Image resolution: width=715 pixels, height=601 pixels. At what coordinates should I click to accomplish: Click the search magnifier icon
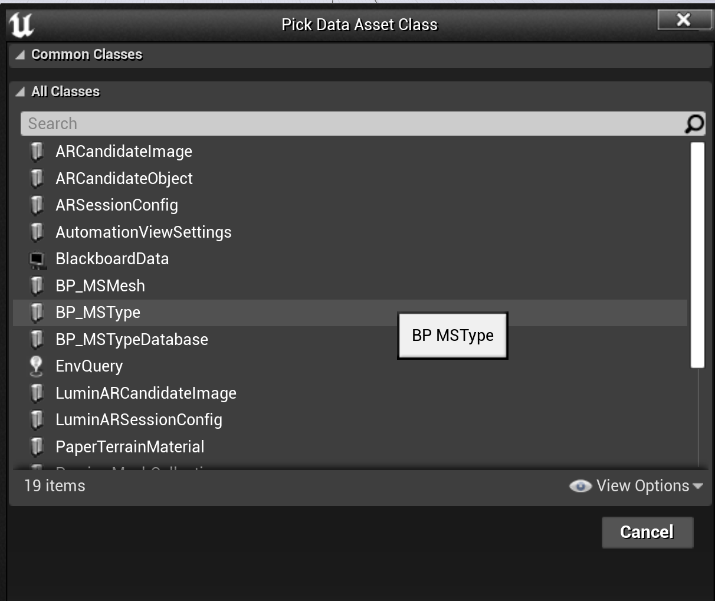[x=694, y=124]
